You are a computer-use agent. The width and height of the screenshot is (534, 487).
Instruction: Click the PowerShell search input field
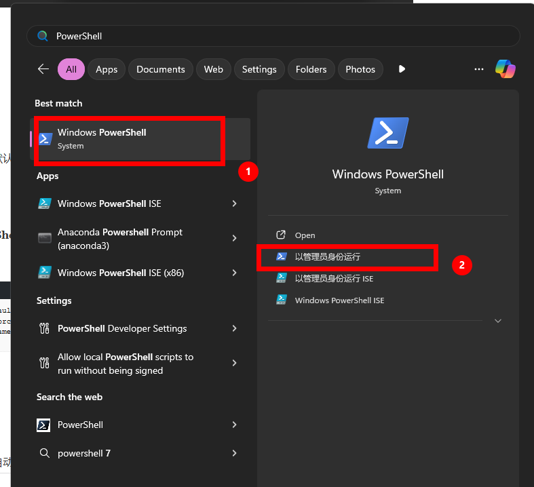tap(271, 36)
